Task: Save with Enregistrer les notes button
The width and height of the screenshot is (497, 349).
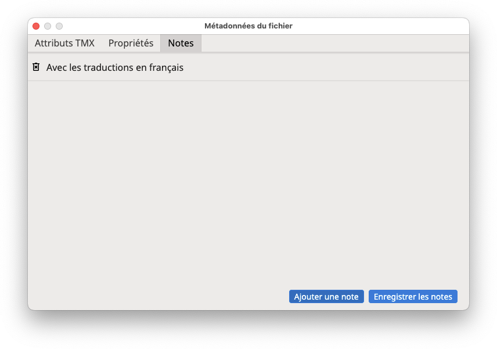Action: (x=413, y=296)
